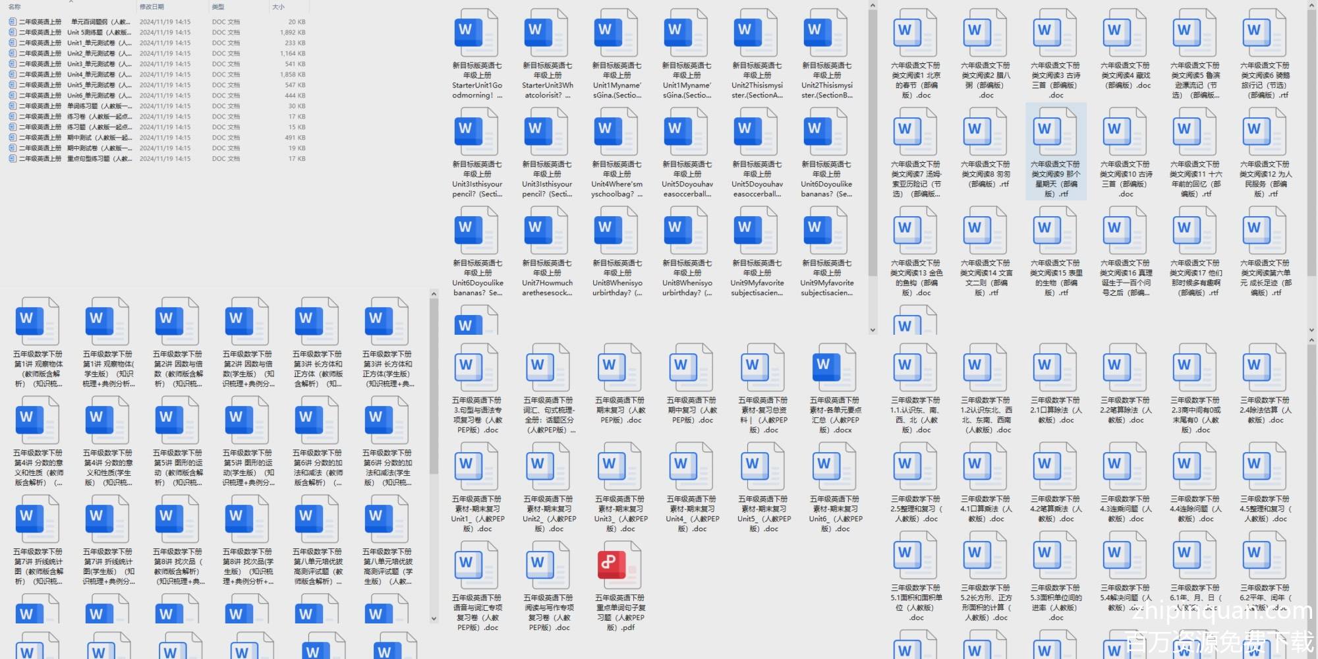Viewport: 1318px width, 659px height.
Task: Select 五年级英语下册 期中复习 (人教PEP版) doc icon
Action: tap(691, 366)
